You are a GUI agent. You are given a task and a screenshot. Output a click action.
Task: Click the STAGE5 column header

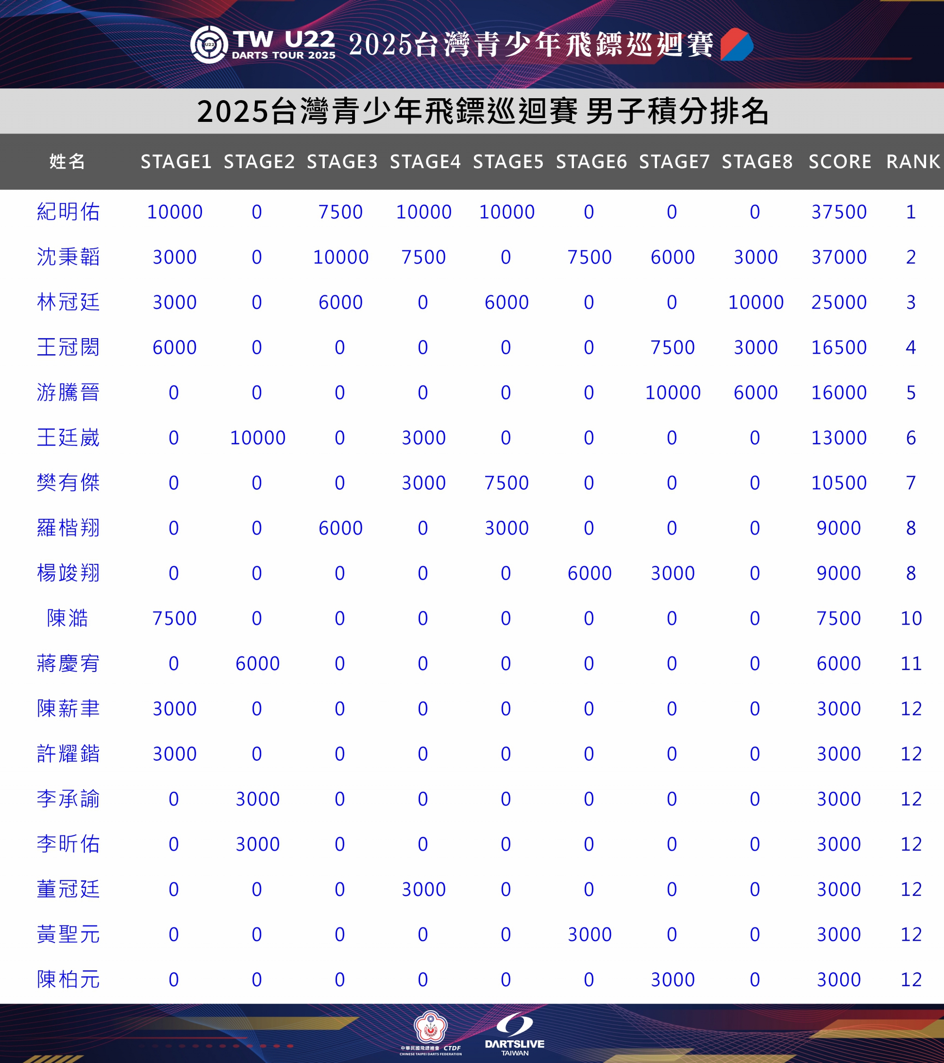508,162
